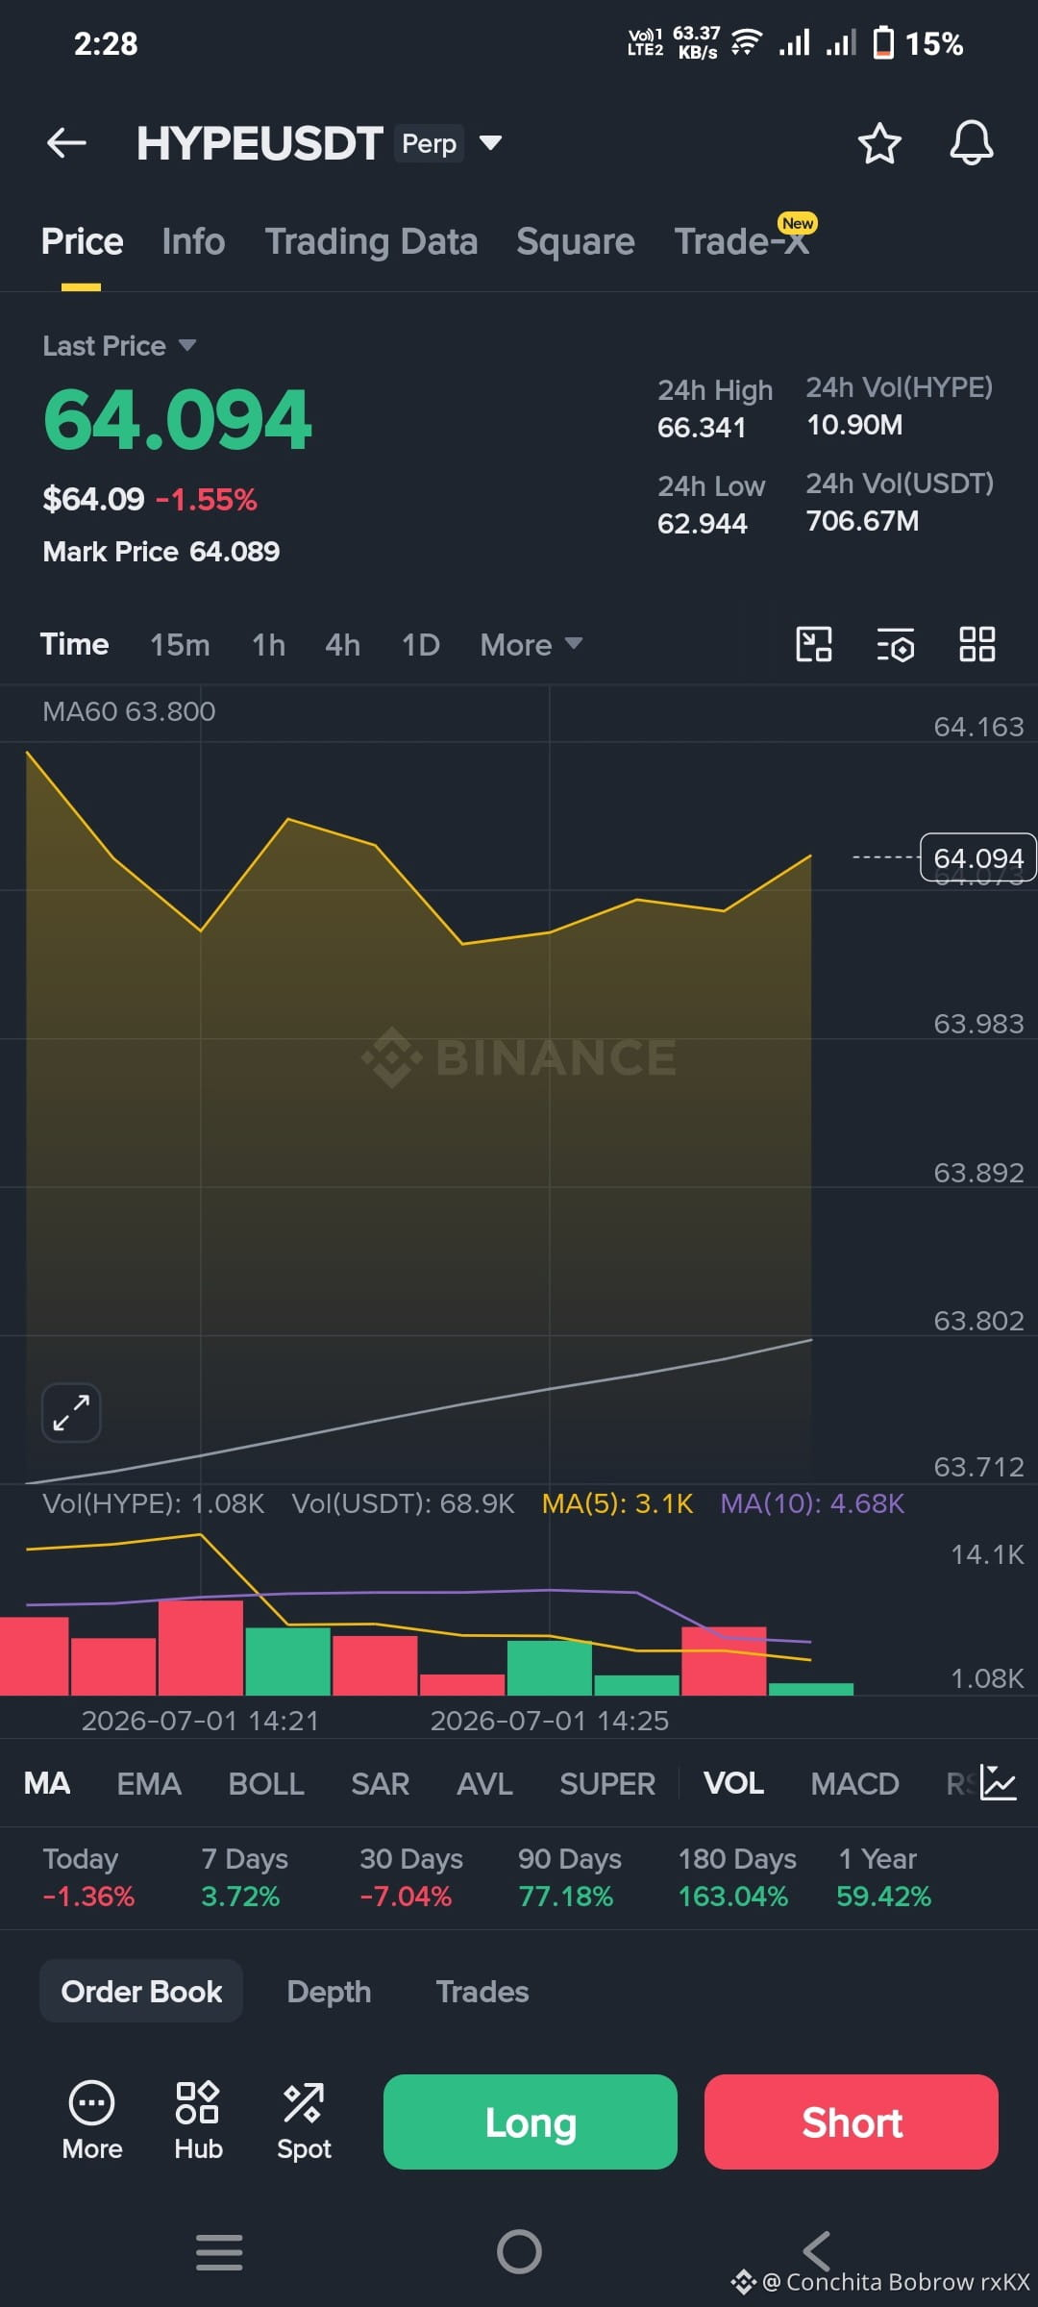Toggle the BOLL indicator
The height and width of the screenshot is (2307, 1038).
tap(266, 1783)
